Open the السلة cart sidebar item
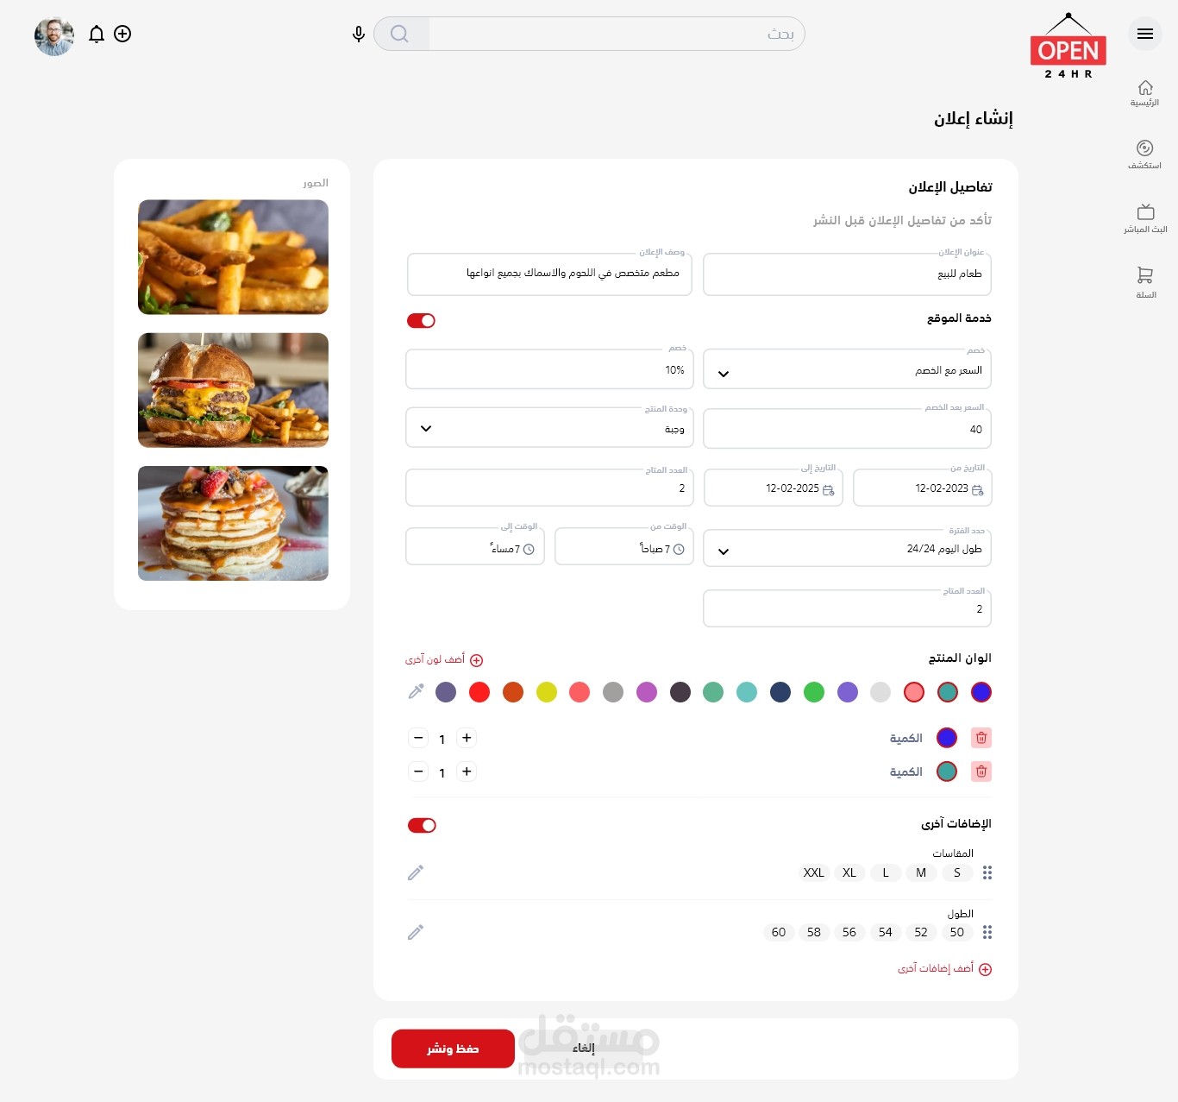 tap(1145, 282)
